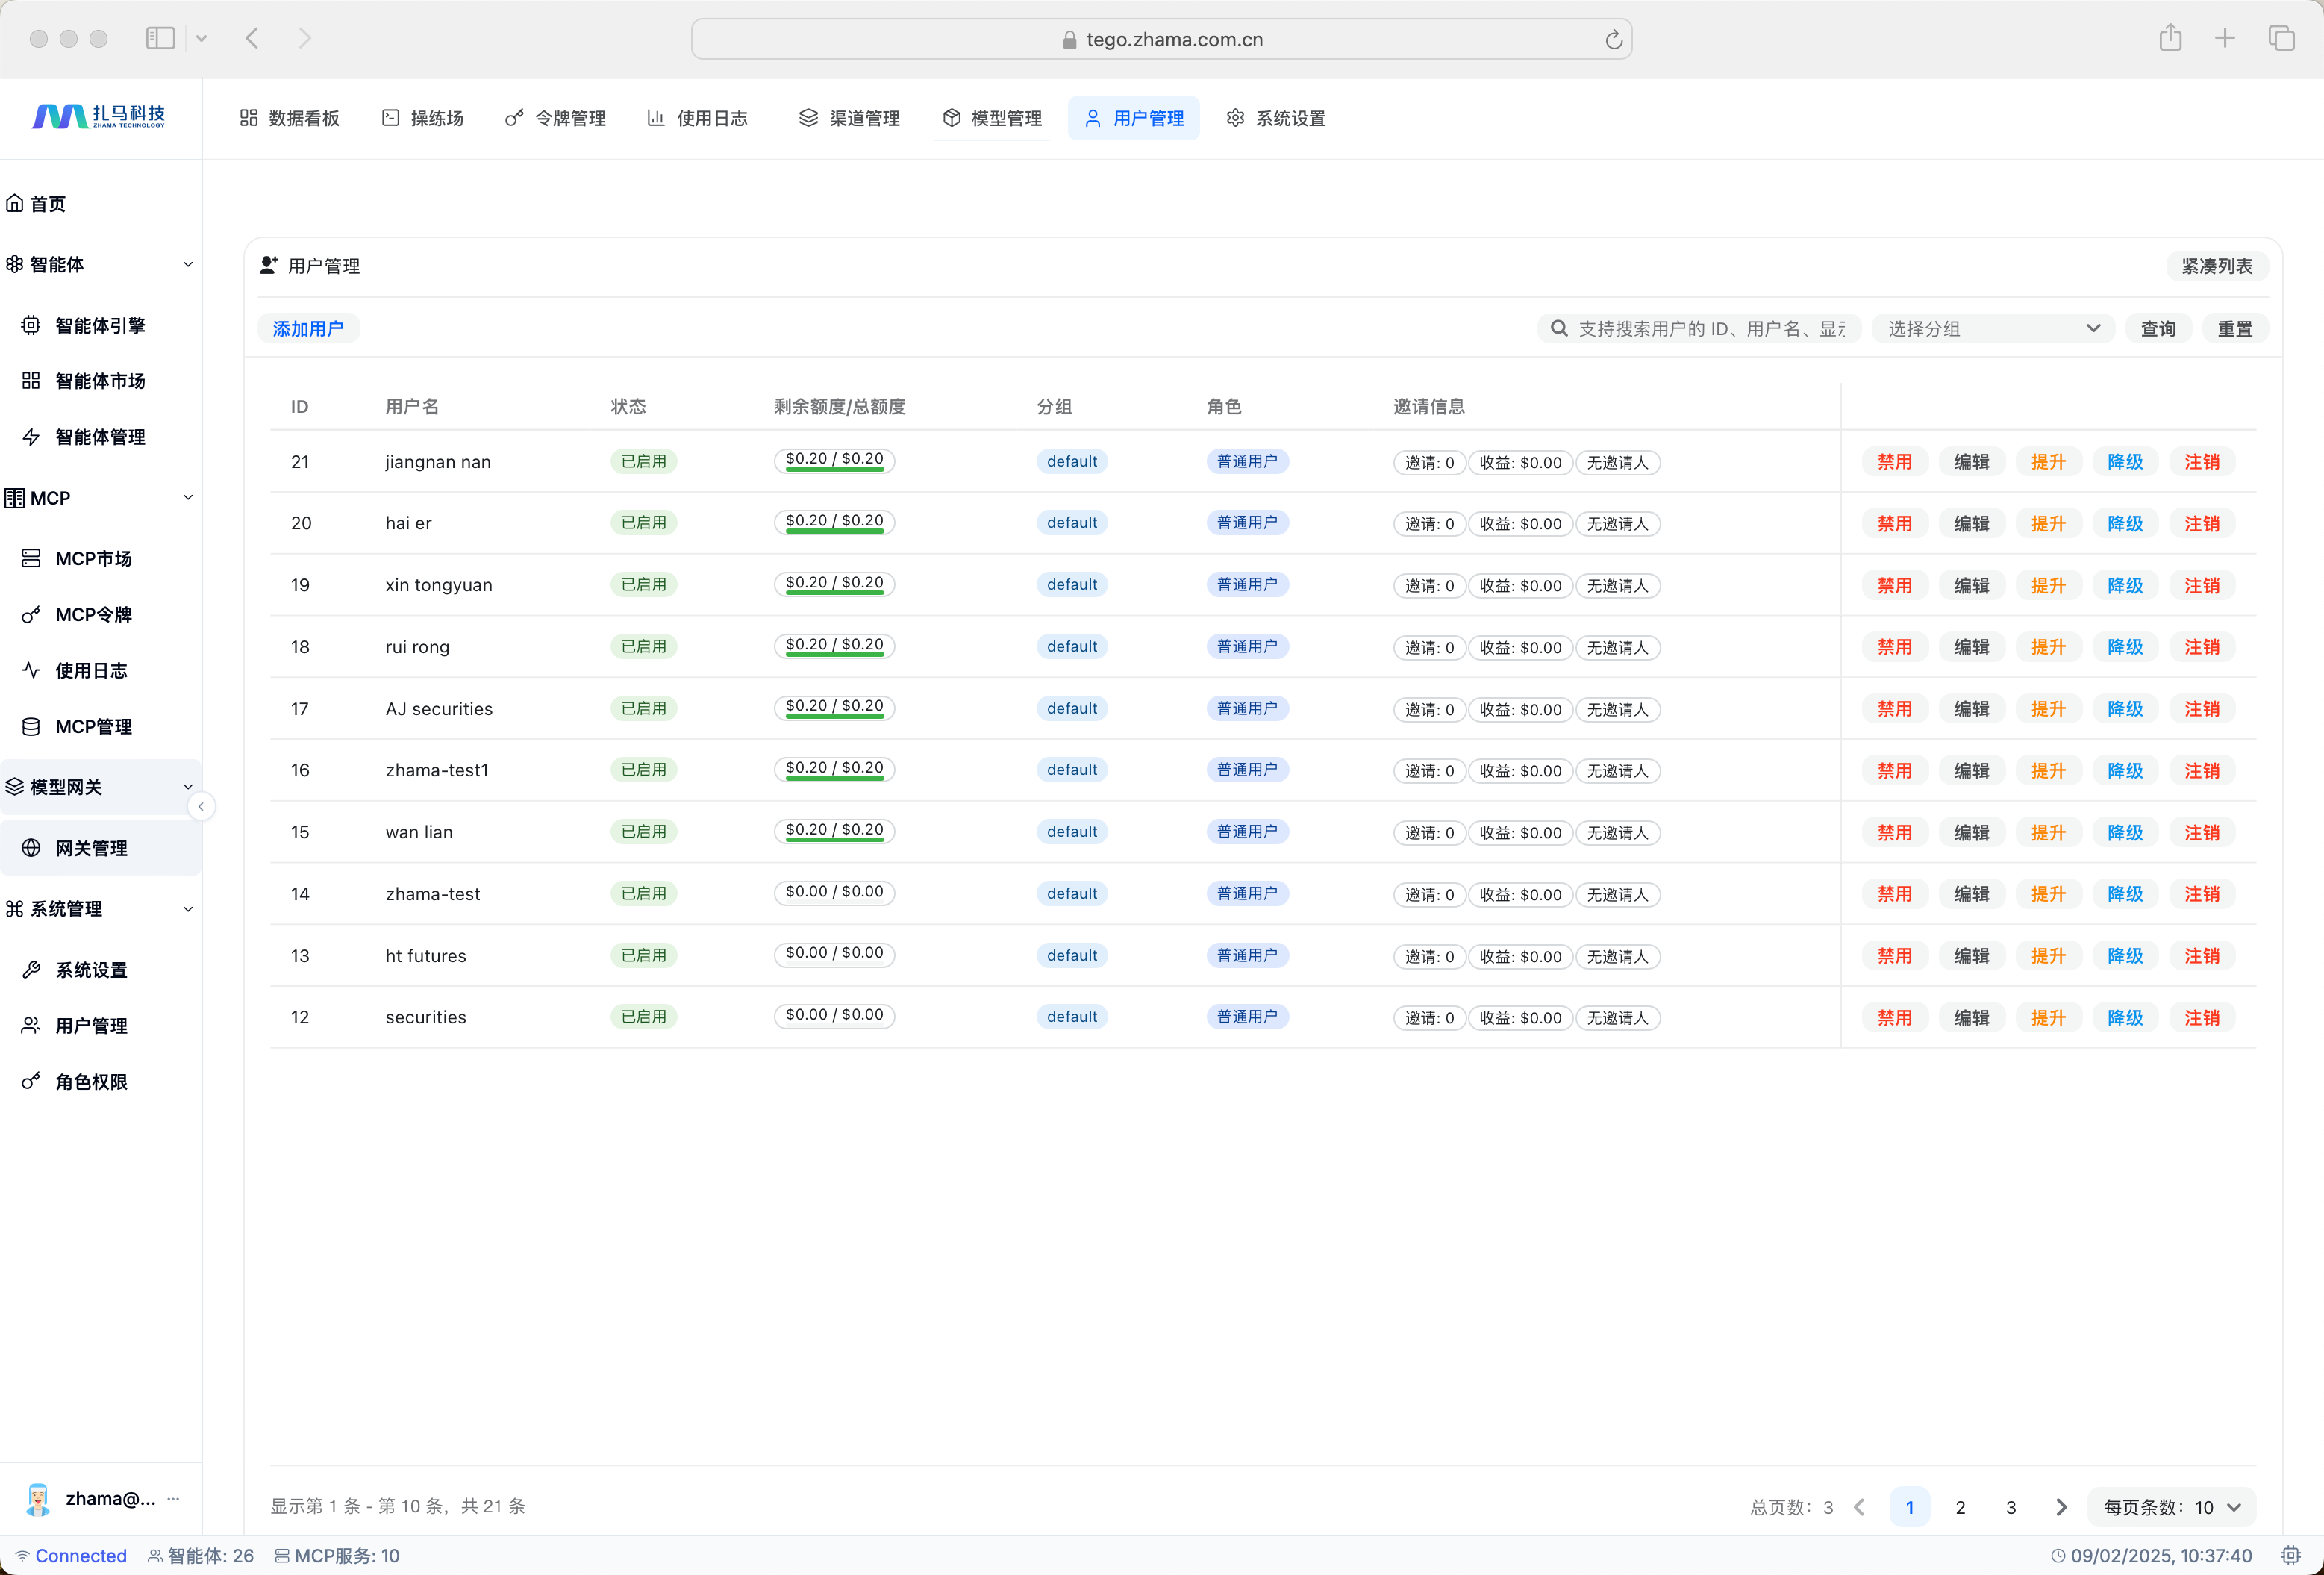Click the sidebar collapse arrow handle
This screenshot has height=1575, width=2324.
point(201,806)
